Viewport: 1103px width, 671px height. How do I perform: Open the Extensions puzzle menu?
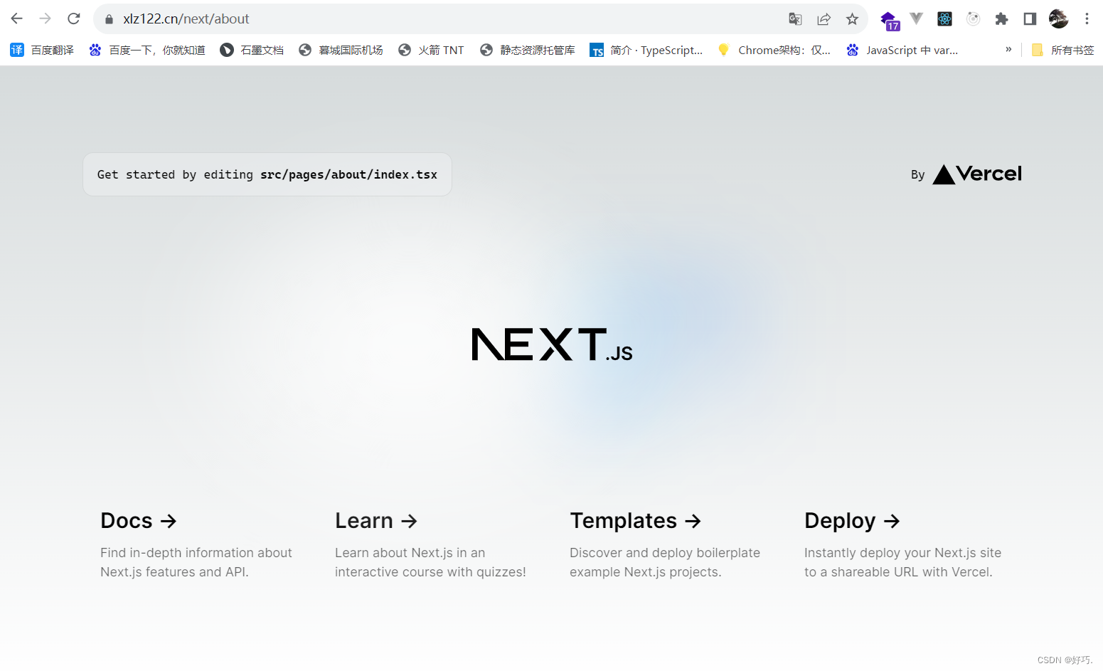tap(1001, 19)
